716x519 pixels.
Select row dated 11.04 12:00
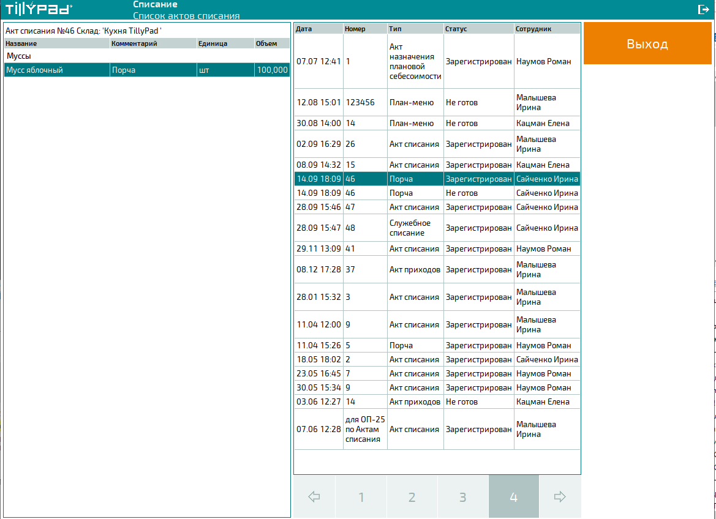[x=437, y=324]
